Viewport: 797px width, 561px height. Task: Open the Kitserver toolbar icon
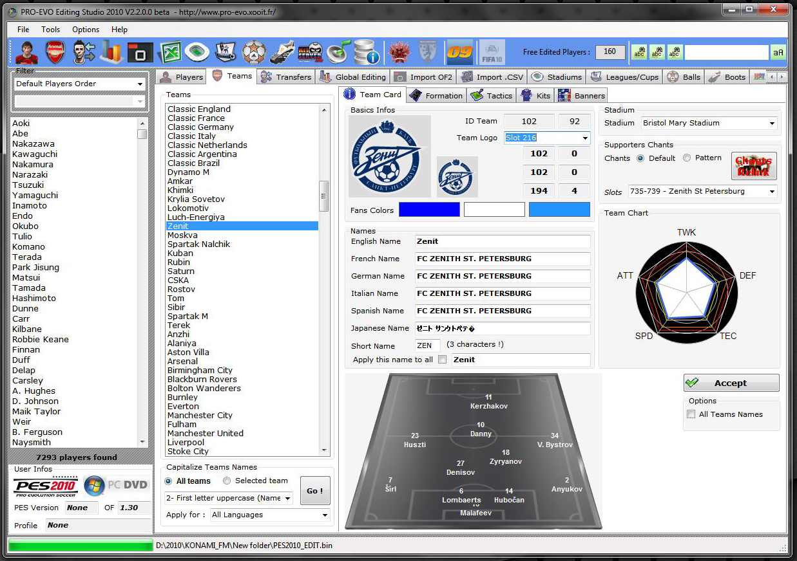pyautogui.click(x=310, y=52)
